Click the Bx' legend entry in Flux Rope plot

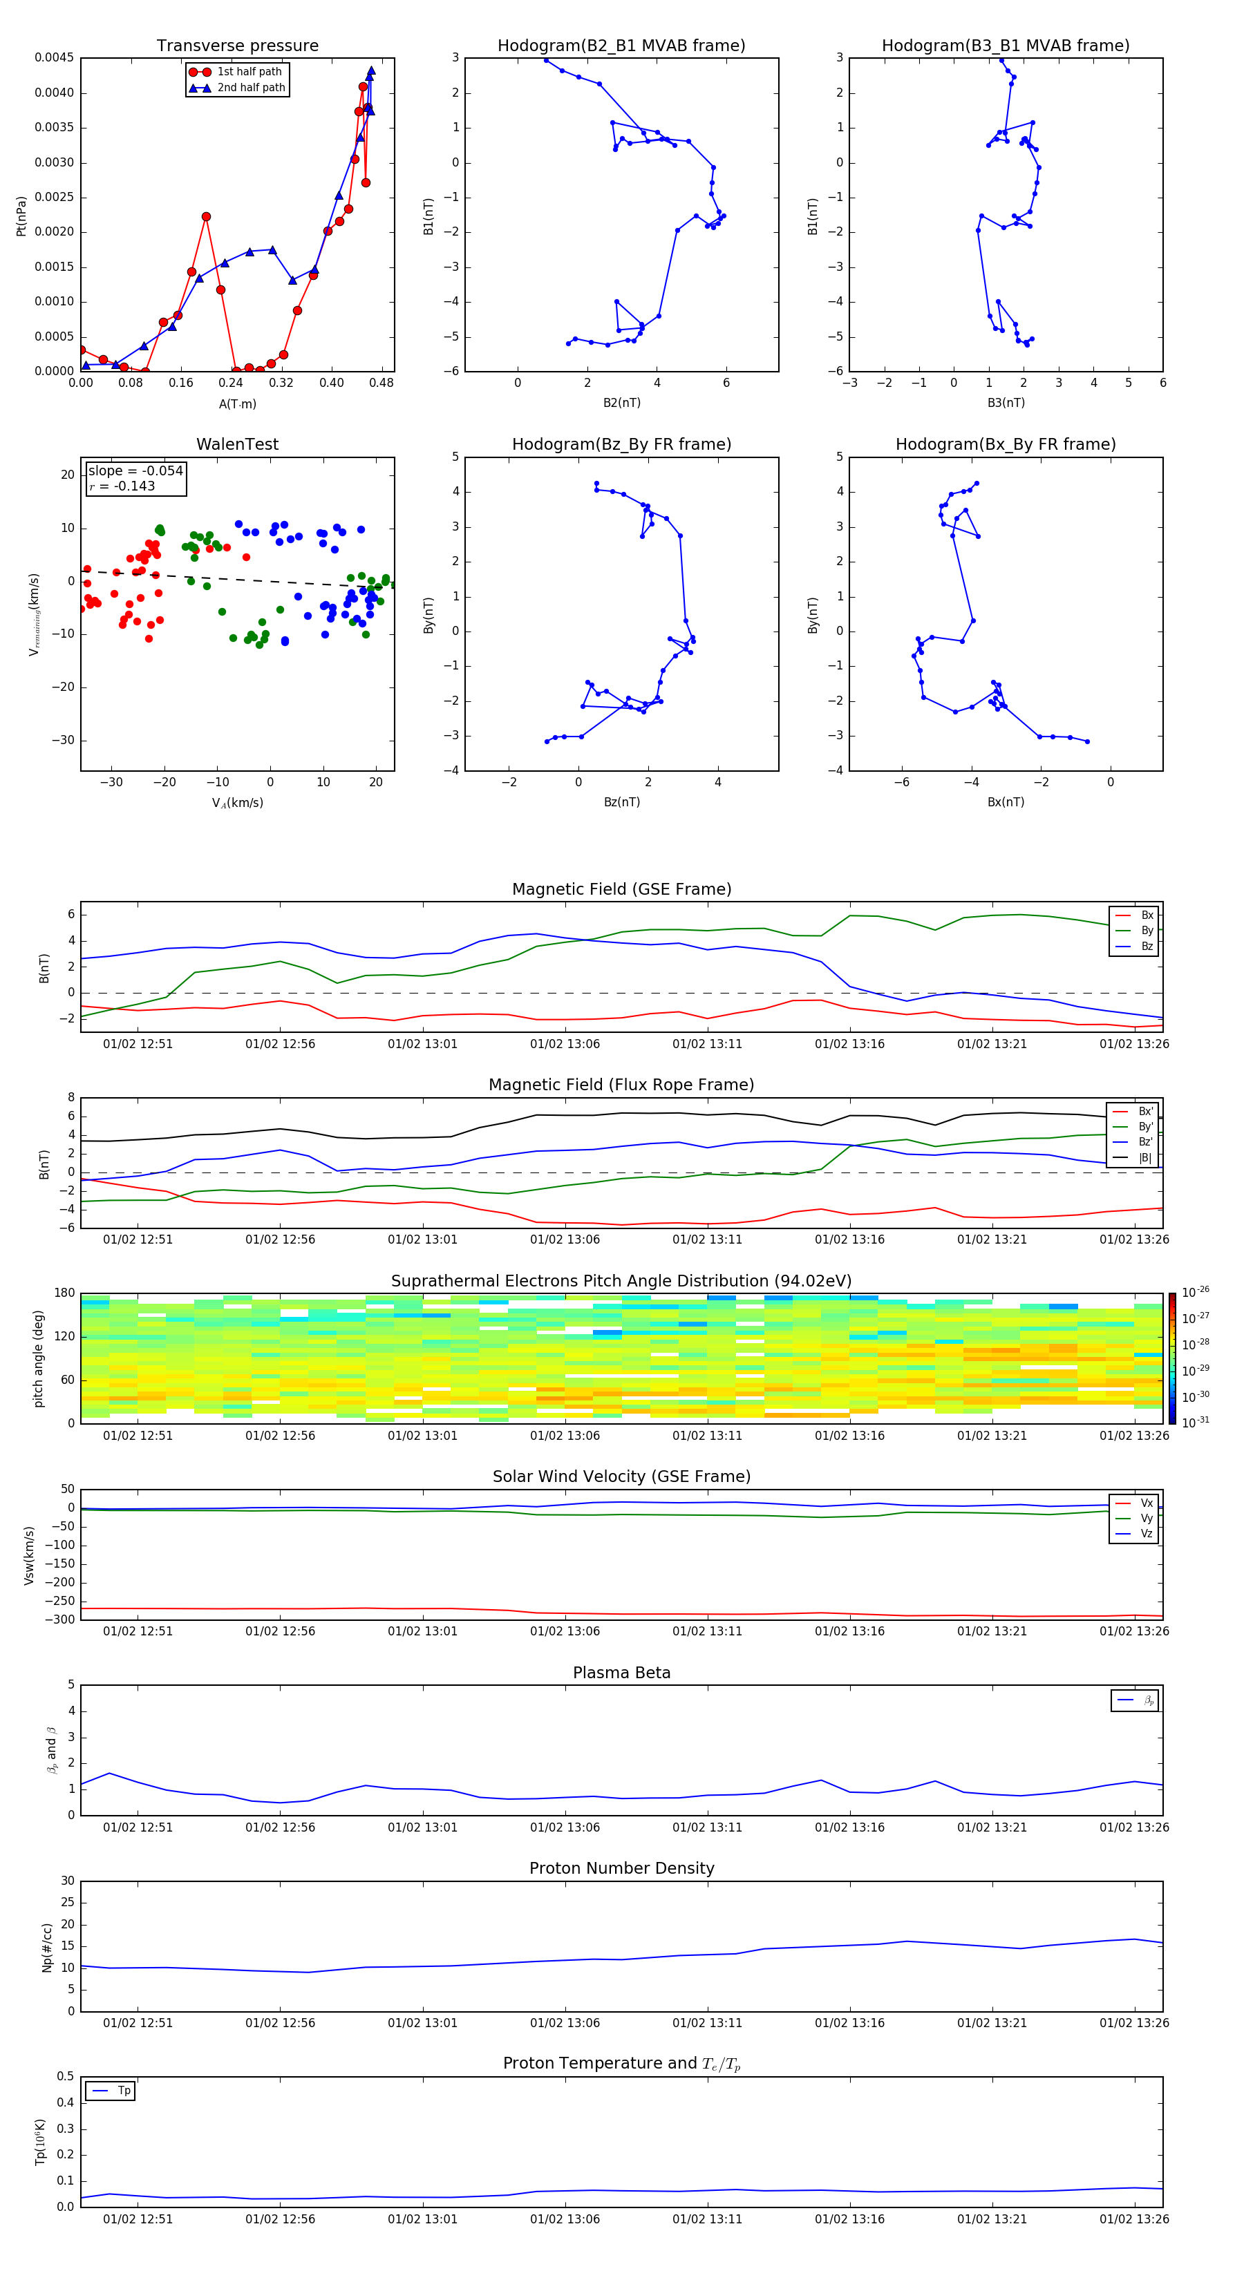coord(1133,1112)
